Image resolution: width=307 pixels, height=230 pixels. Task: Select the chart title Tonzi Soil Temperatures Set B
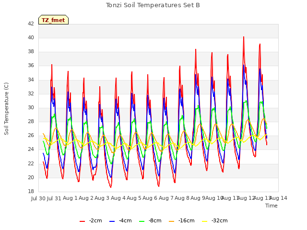tap(153, 5)
